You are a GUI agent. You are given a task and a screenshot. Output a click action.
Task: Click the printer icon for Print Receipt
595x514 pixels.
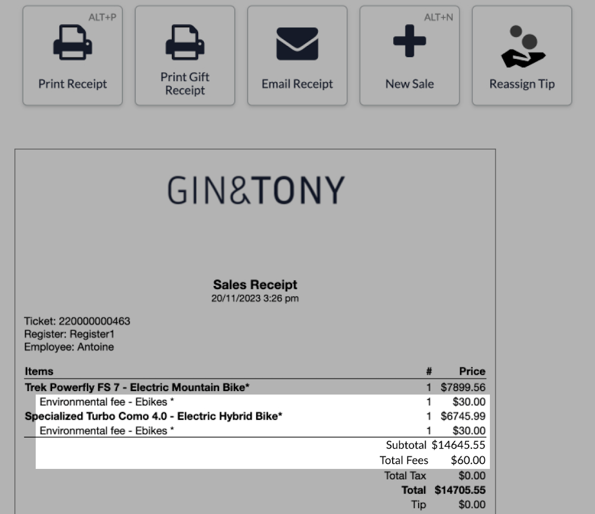click(72, 43)
